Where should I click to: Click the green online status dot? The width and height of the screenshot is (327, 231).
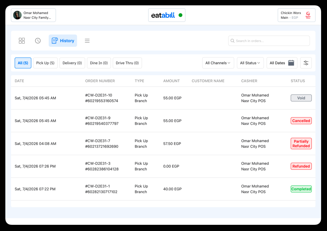point(180,15)
